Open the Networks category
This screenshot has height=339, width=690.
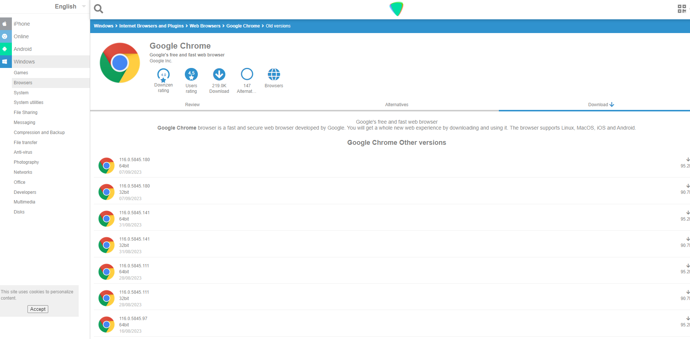click(23, 172)
